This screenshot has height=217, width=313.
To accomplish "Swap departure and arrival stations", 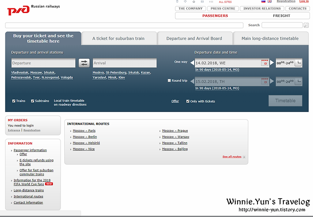I will tap(84, 63).
